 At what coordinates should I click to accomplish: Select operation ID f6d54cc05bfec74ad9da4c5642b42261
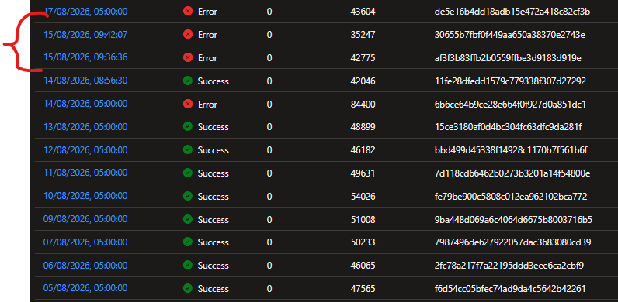click(510, 289)
